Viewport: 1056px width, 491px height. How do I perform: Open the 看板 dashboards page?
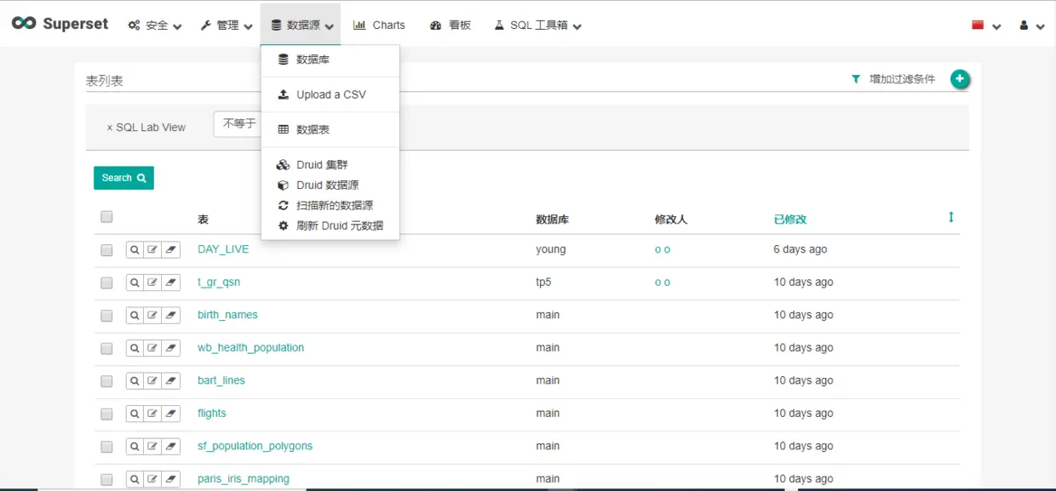tap(451, 26)
